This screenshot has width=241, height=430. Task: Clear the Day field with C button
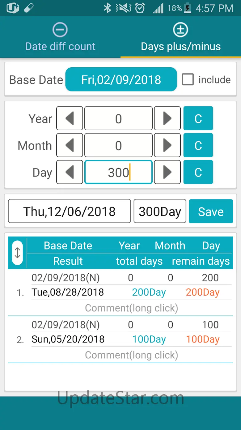pyautogui.click(x=198, y=172)
